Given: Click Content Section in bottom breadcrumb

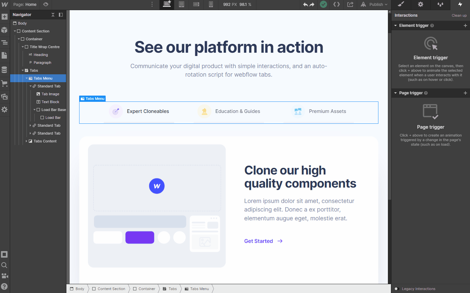Looking at the screenshot, I should [x=109, y=289].
